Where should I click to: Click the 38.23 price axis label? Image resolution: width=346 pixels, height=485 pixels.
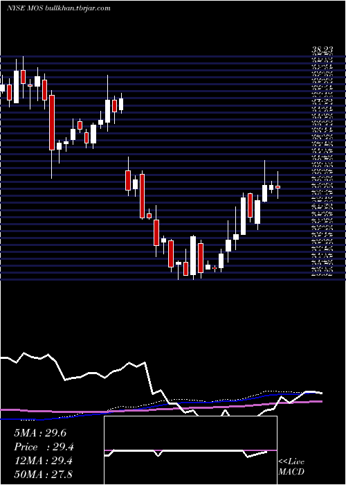pyautogui.click(x=322, y=50)
